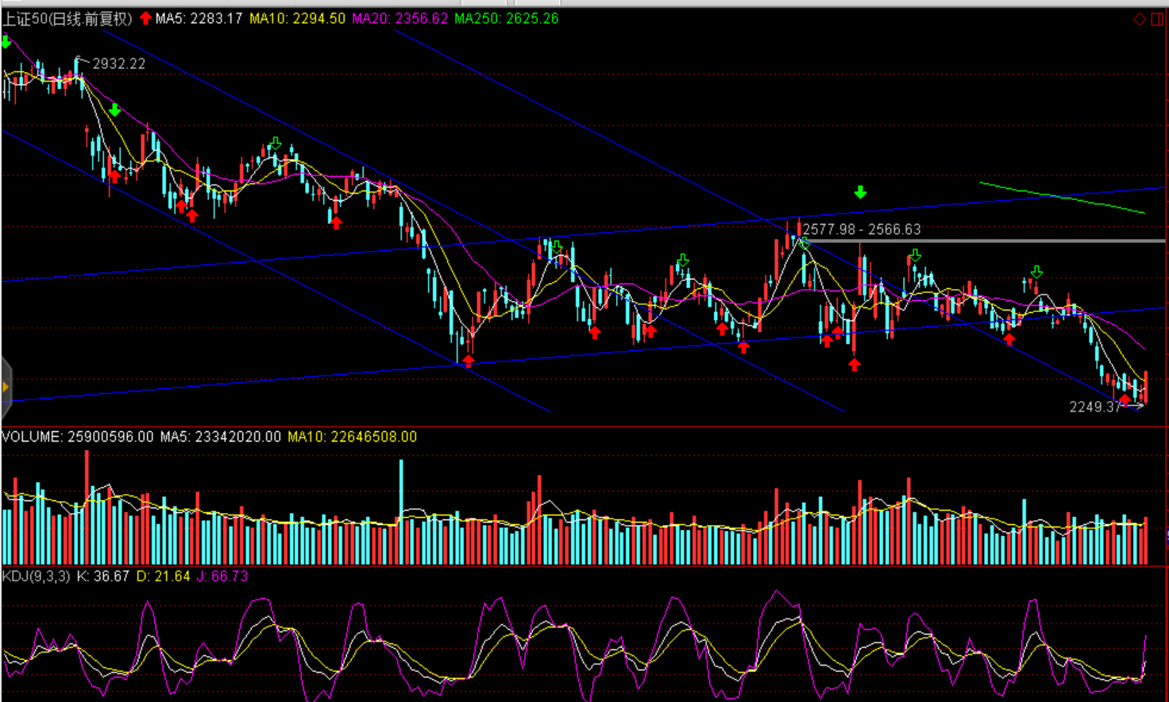
Task: Open the VOLUME indicator label
Action: pos(77,437)
